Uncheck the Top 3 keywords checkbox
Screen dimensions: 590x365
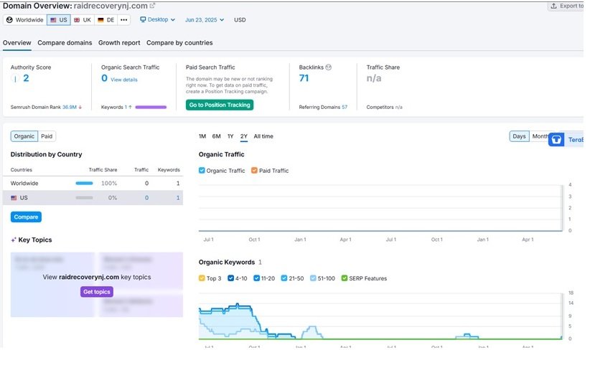pyautogui.click(x=202, y=278)
